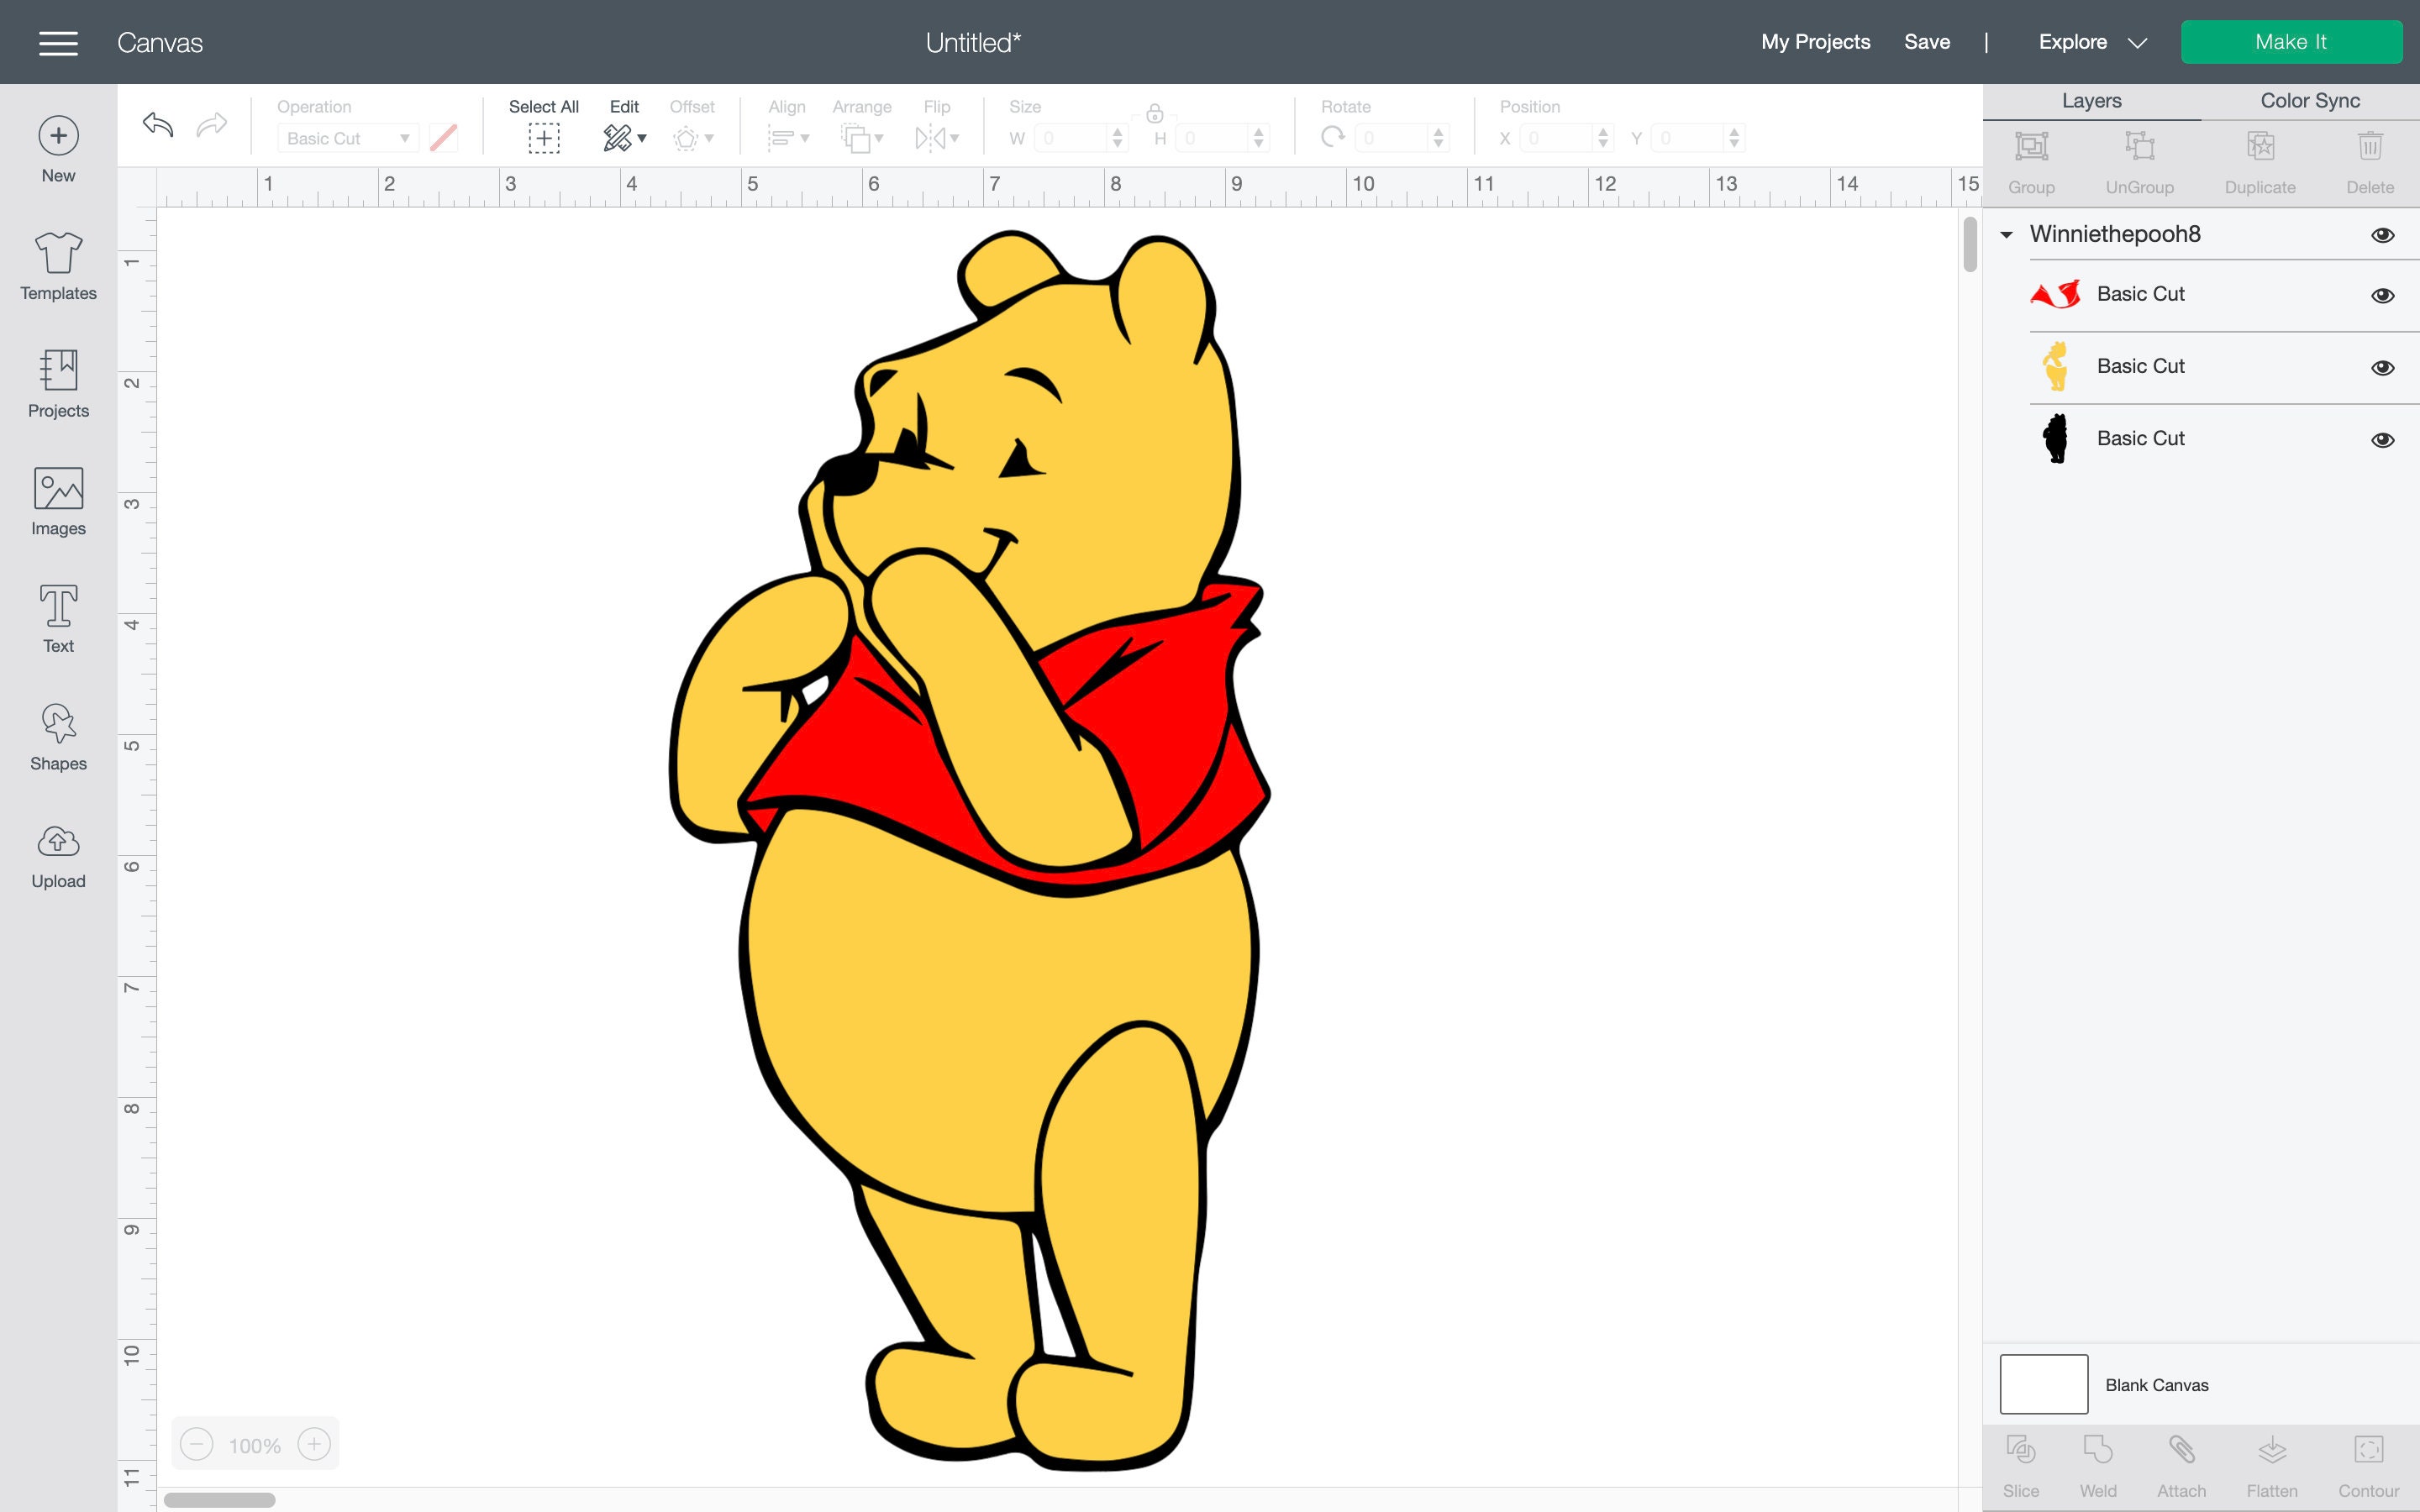
Task: Click the Delete trash icon
Action: point(2370,147)
